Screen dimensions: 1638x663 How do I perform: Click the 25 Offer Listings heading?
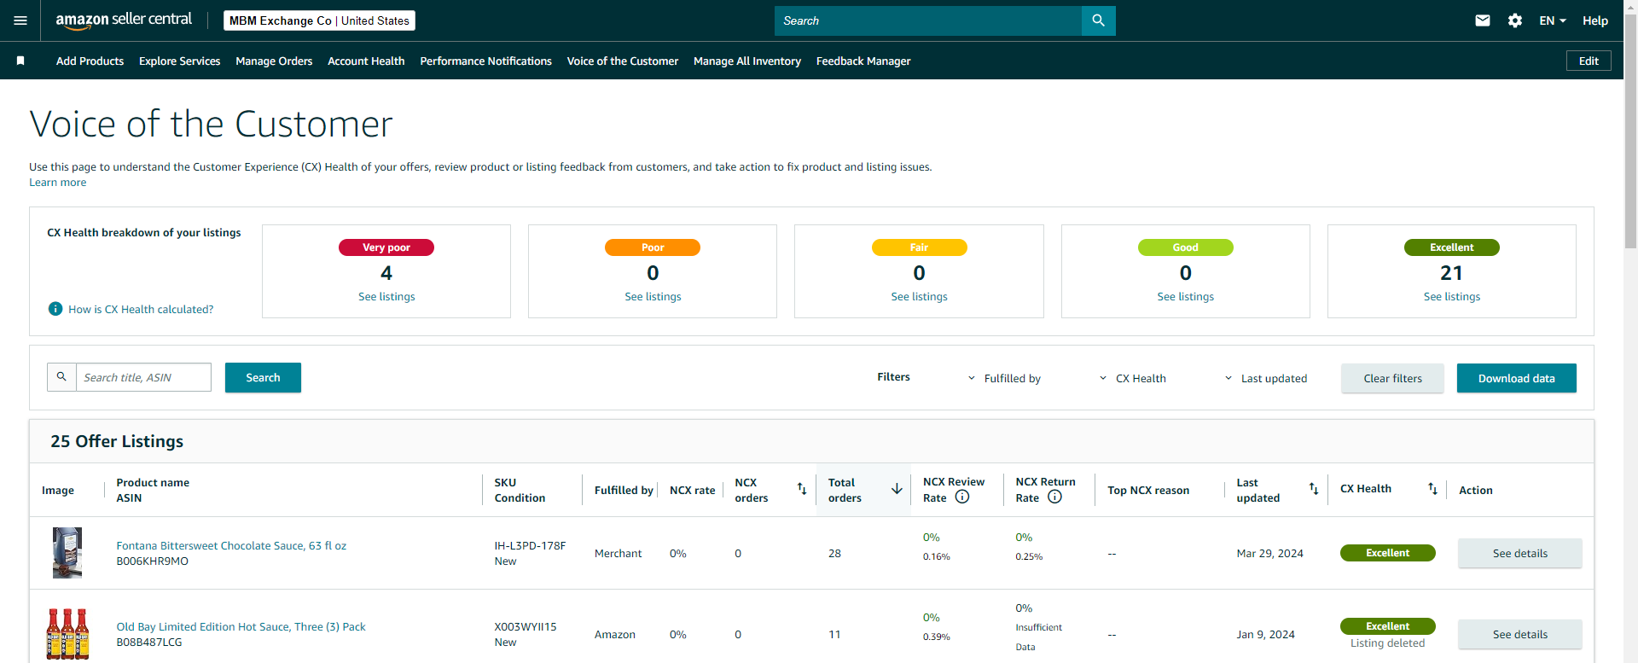[x=117, y=441]
